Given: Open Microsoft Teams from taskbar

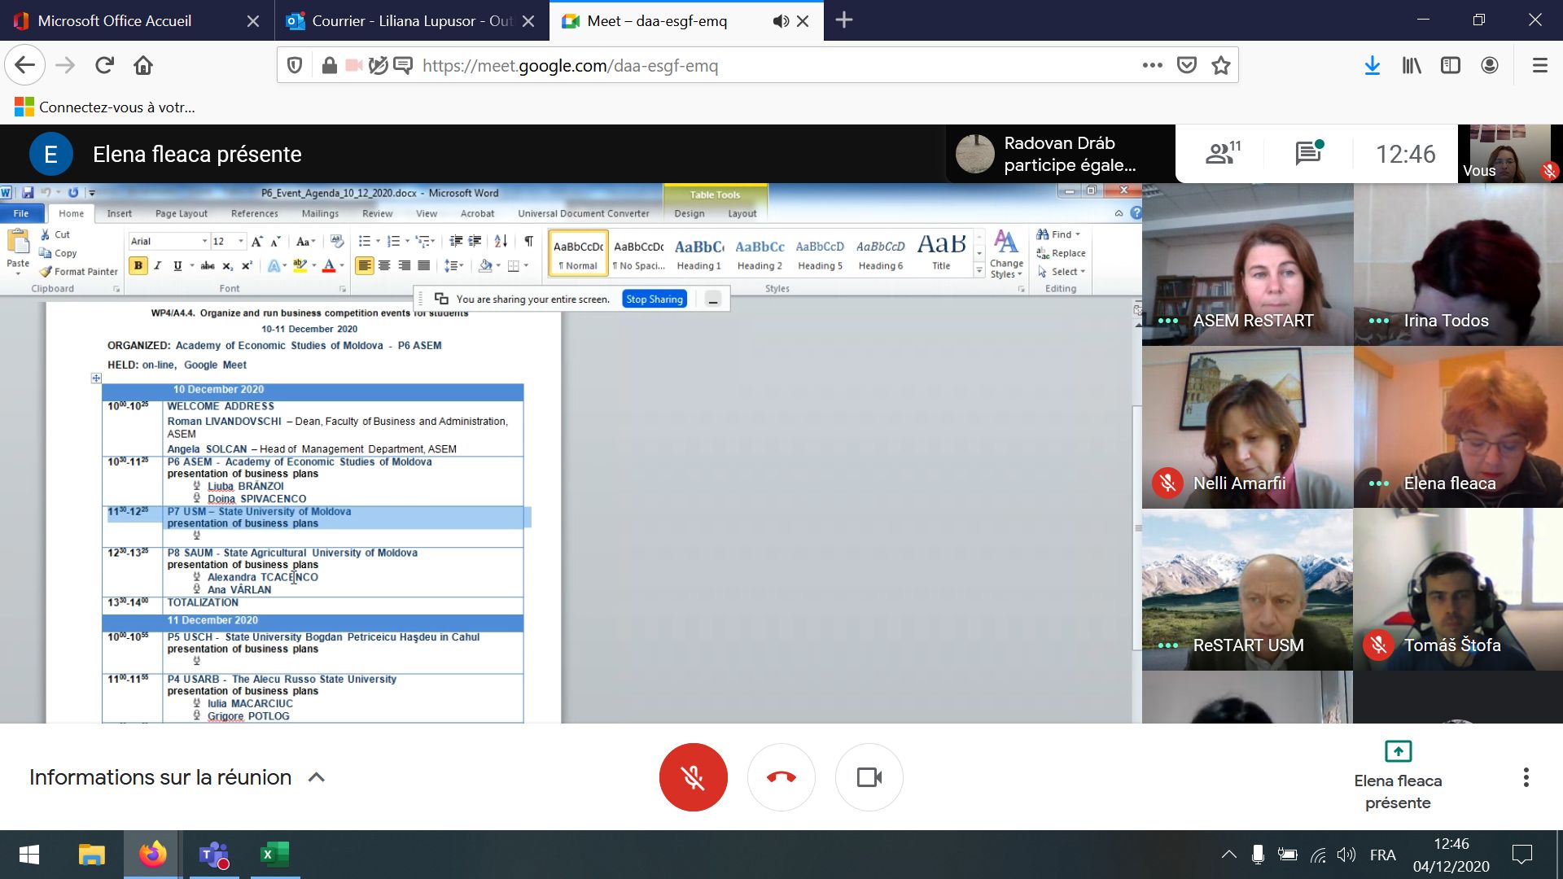Looking at the screenshot, I should pos(213,855).
